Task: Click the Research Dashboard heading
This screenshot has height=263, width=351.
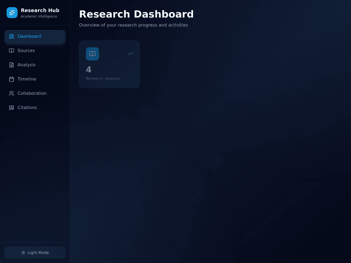Action: point(136,14)
